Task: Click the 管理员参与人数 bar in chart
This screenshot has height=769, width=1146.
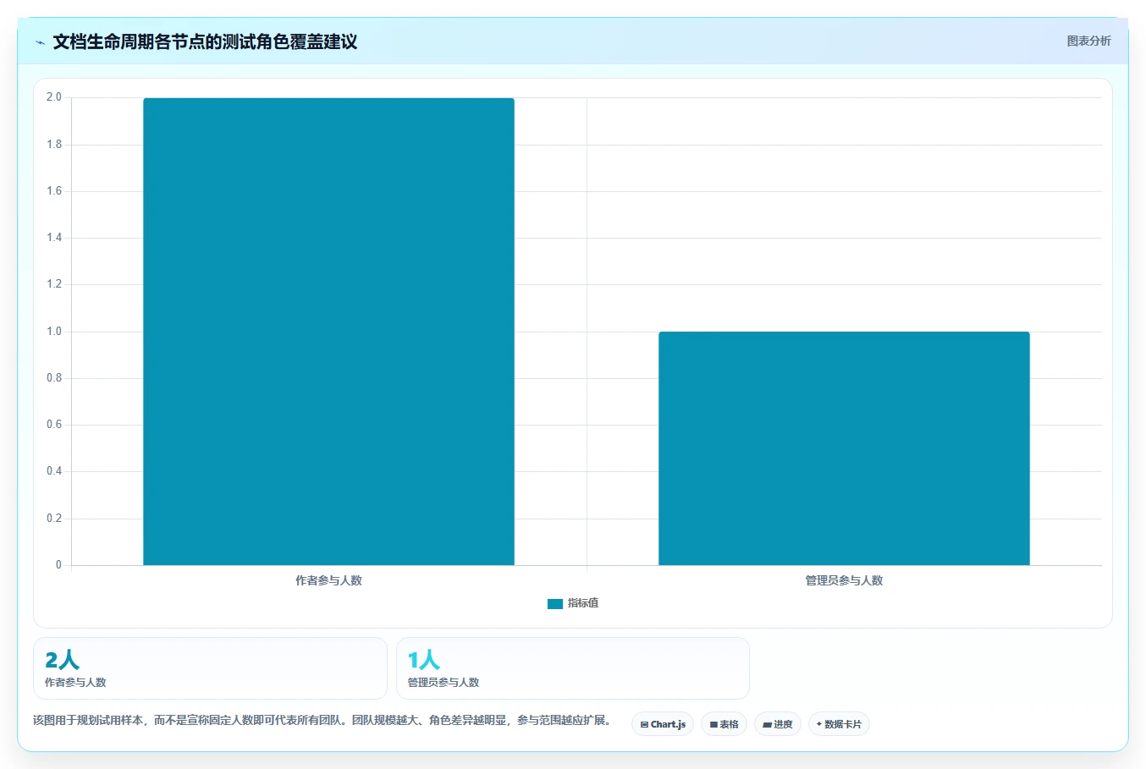Action: 844,448
